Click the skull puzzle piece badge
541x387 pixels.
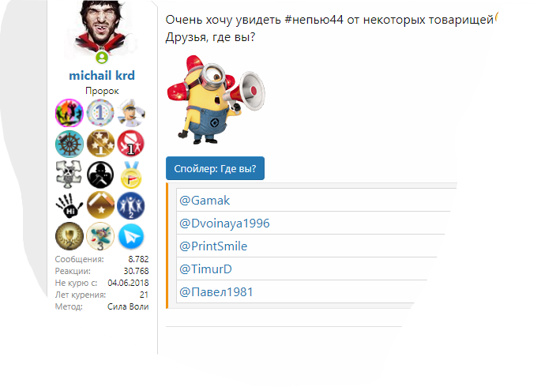[x=69, y=175]
